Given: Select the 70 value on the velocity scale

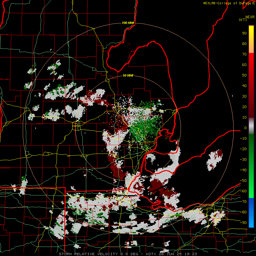Looking at the screenshot, I should pyautogui.click(x=244, y=54).
